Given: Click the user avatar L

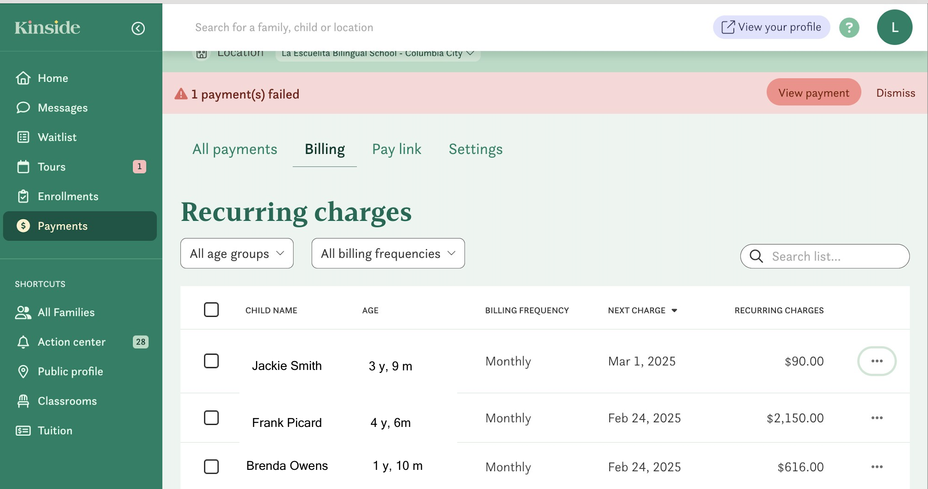Looking at the screenshot, I should (x=894, y=28).
